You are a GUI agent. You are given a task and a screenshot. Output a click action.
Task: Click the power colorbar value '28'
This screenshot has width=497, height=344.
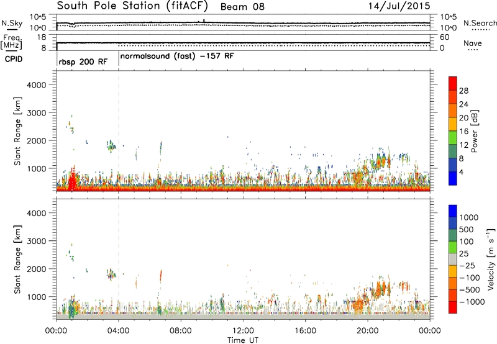tap(463, 91)
